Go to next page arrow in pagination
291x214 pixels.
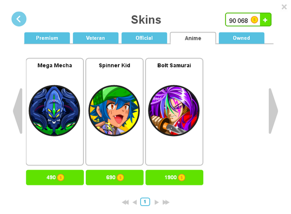click(x=157, y=202)
